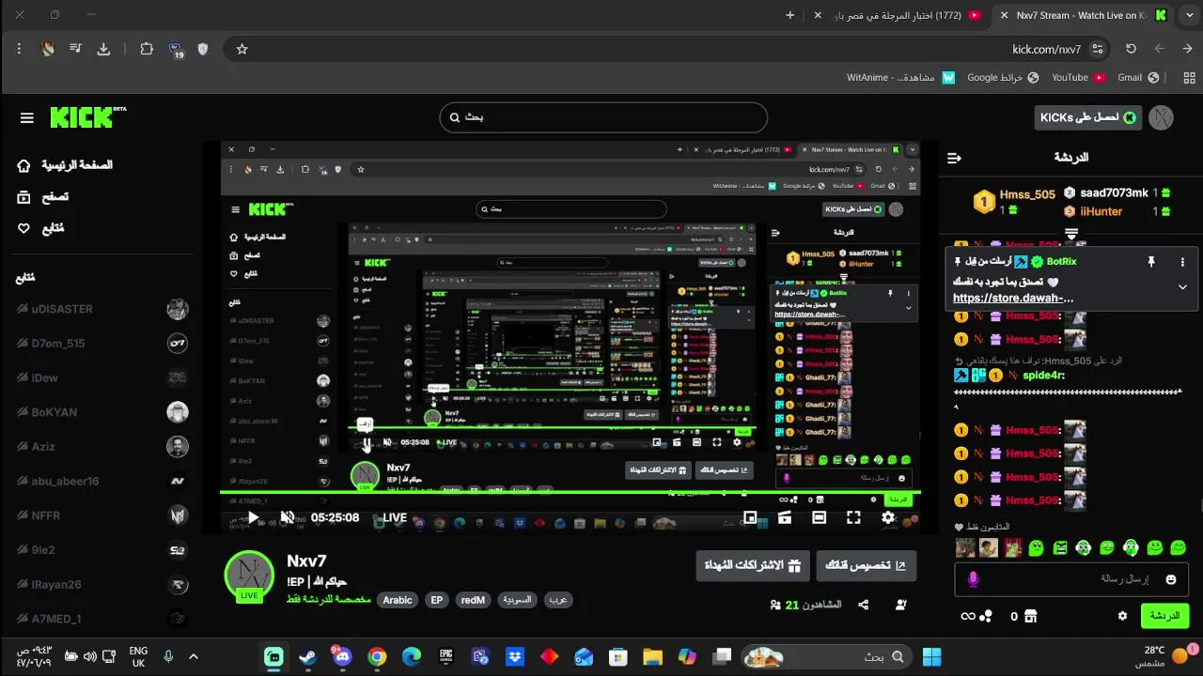Screen dimensions: 1203x676
Task: Open Chrome downloads
Action: coord(103,49)
